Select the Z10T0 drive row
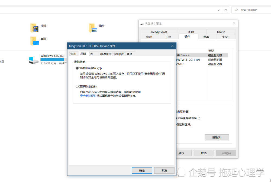The height and width of the screenshot is (182, 271). point(202,64)
